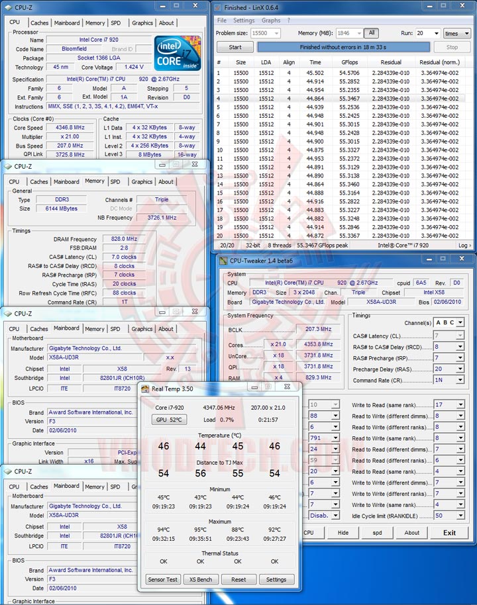Open the File menu in LinX
Viewport: 477px width, 605px height.
[x=222, y=21]
